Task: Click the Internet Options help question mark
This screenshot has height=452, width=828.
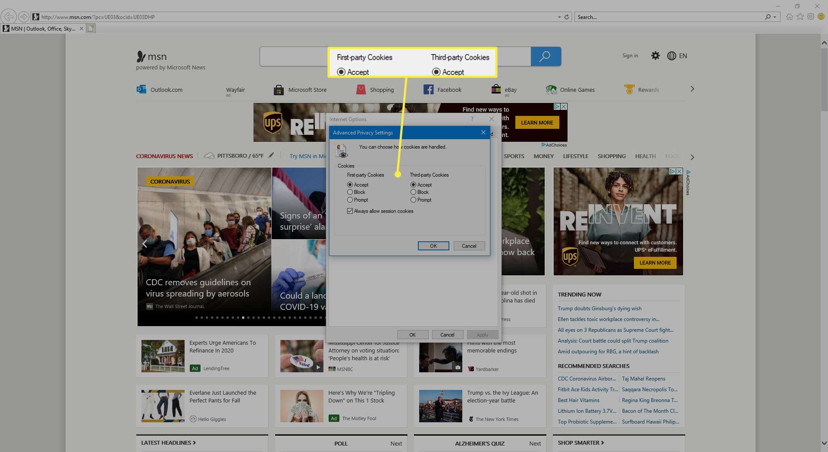Action: pyautogui.click(x=472, y=119)
